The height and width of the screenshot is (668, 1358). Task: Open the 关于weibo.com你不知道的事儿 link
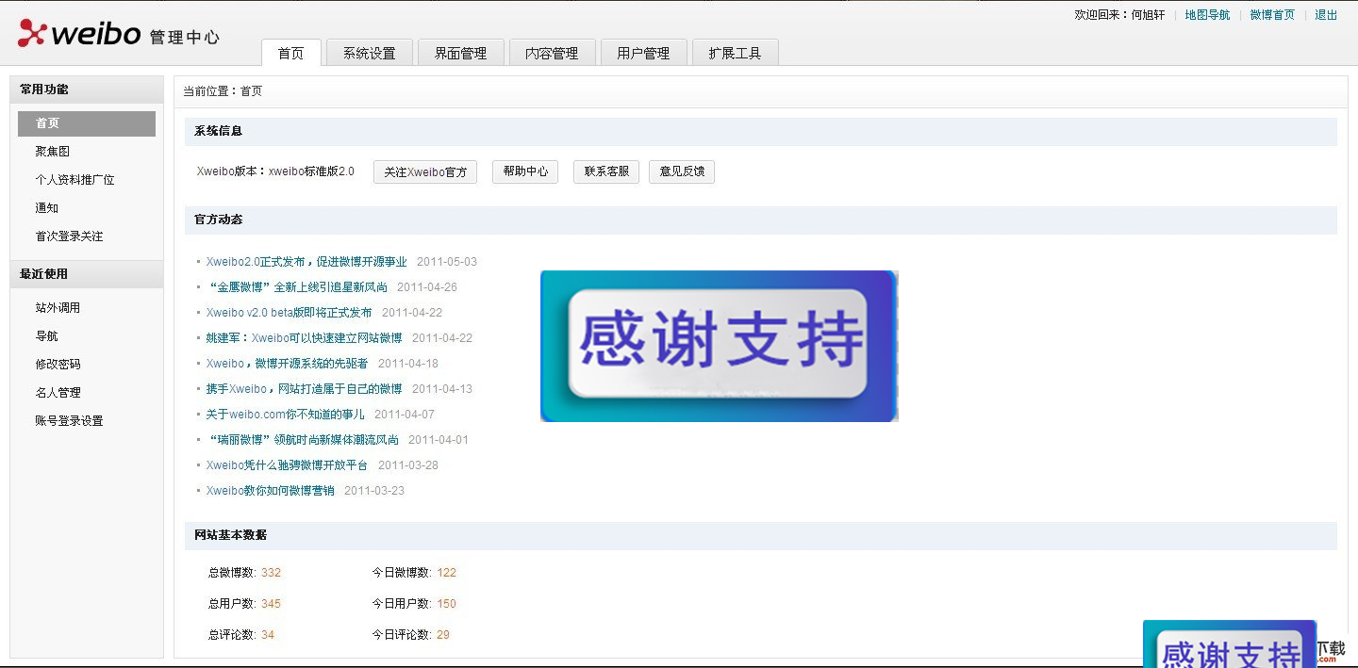(x=286, y=415)
